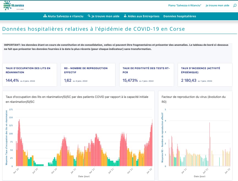238x181 pixels.
Task: Click the 144,4% occupancy value
Action: pyautogui.click(x=12, y=81)
